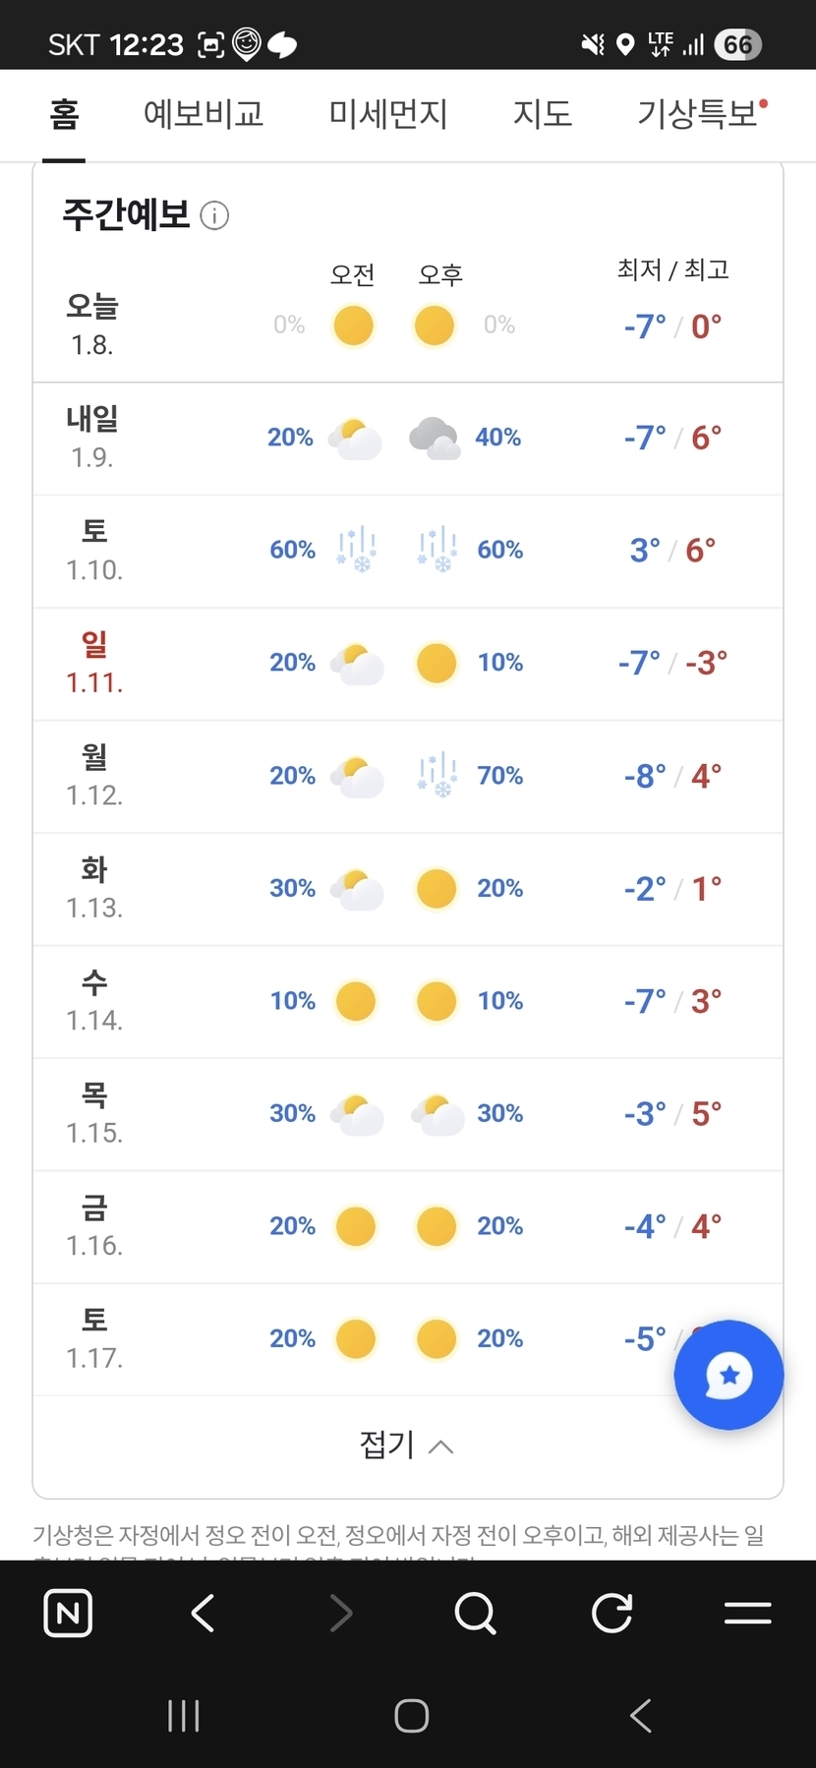816x1768 pixels.
Task: Go back with the browser back arrow
Action: (204, 1614)
